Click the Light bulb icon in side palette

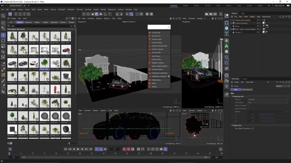[x=226, y=86]
